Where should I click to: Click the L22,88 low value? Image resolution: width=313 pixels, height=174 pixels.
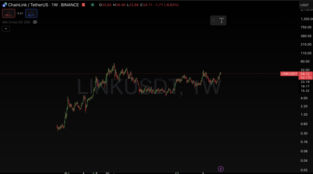(133, 5)
